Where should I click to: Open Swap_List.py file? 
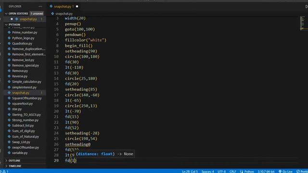click(x=21, y=142)
